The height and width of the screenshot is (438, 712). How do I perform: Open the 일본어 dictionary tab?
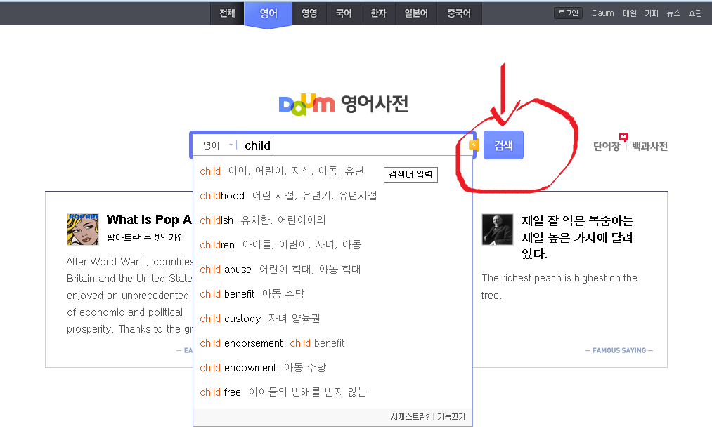coord(416,13)
